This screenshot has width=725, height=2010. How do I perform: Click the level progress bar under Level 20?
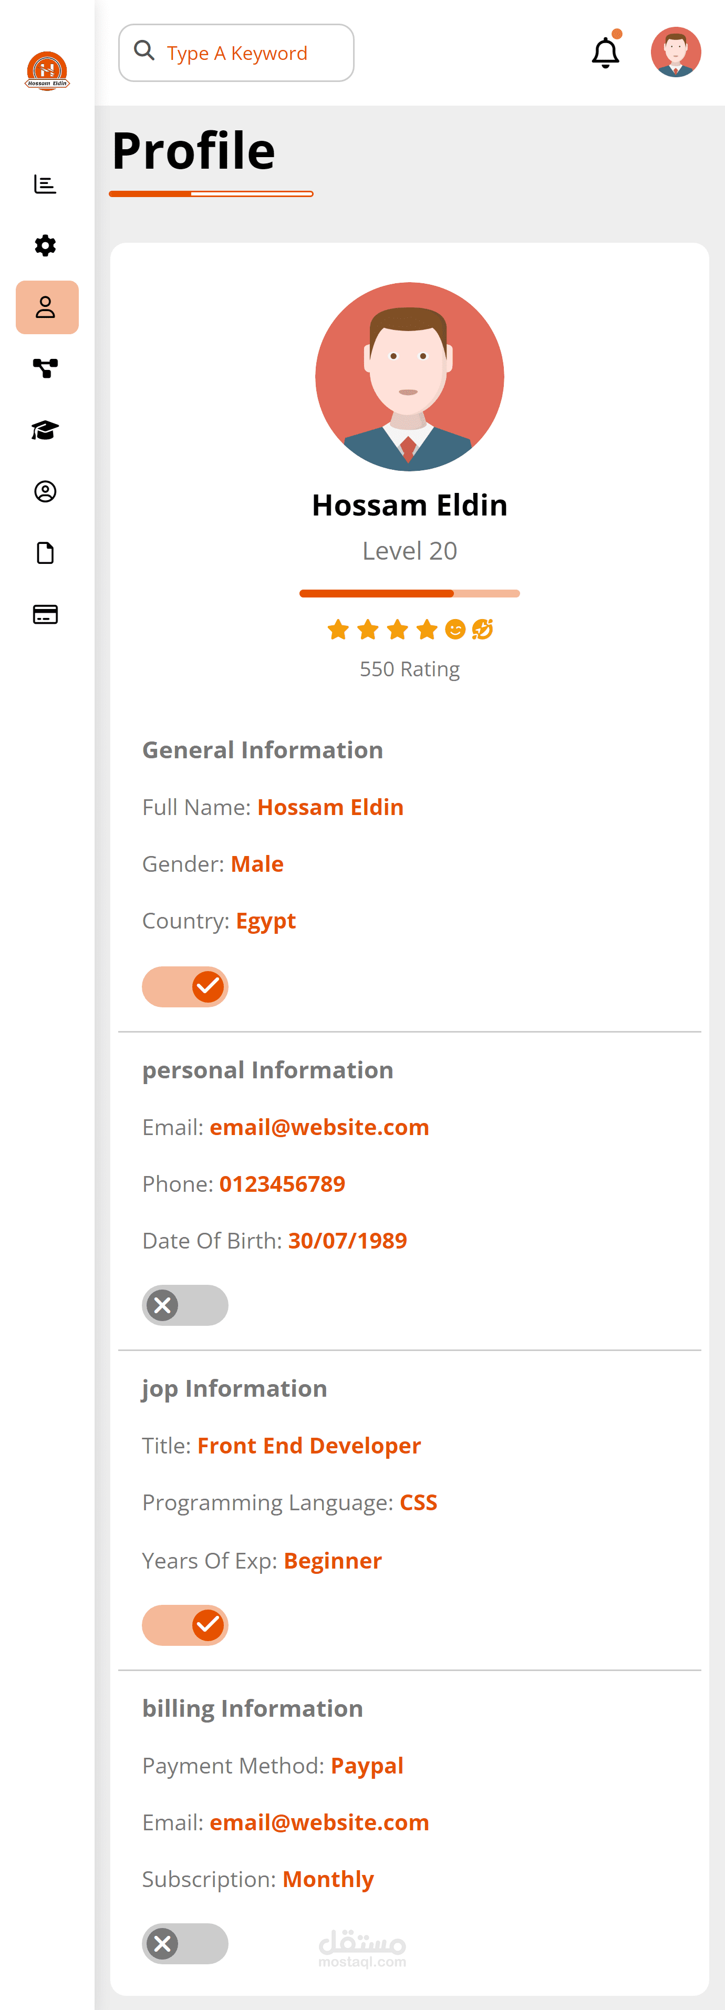coord(410,594)
